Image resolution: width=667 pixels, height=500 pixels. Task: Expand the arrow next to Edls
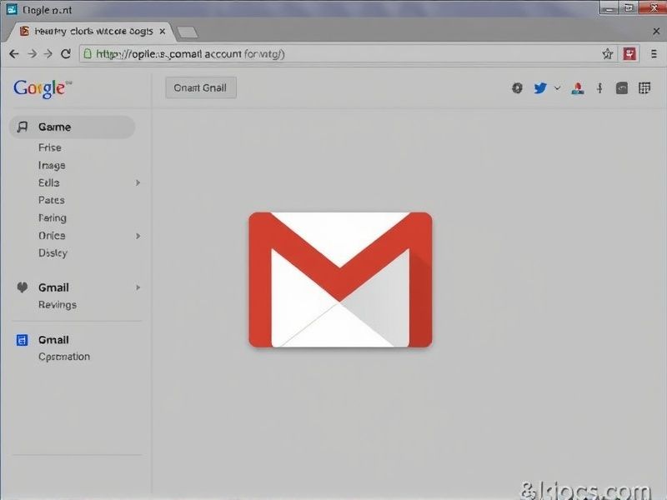[x=138, y=182]
